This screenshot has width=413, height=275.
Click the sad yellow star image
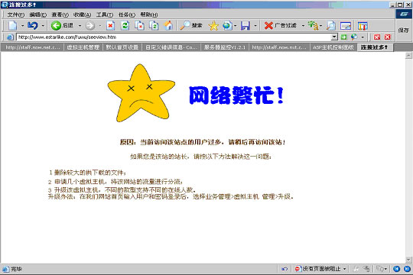pyautogui.click(x=141, y=93)
